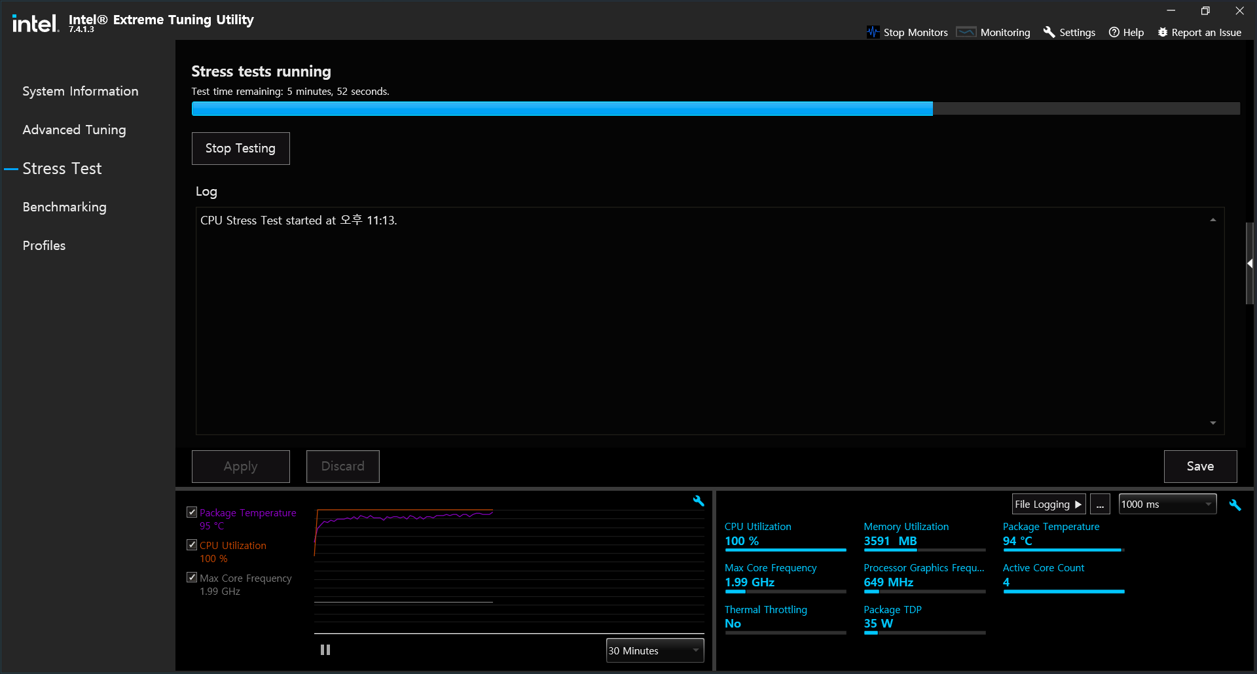Click the Memory Utilization 3591 MB tile

[924, 537]
